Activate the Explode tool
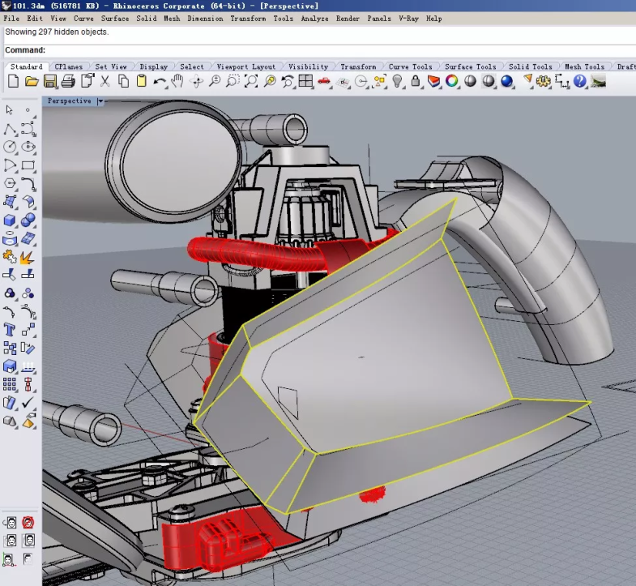Viewport: 636px width, 586px height. pos(28,257)
